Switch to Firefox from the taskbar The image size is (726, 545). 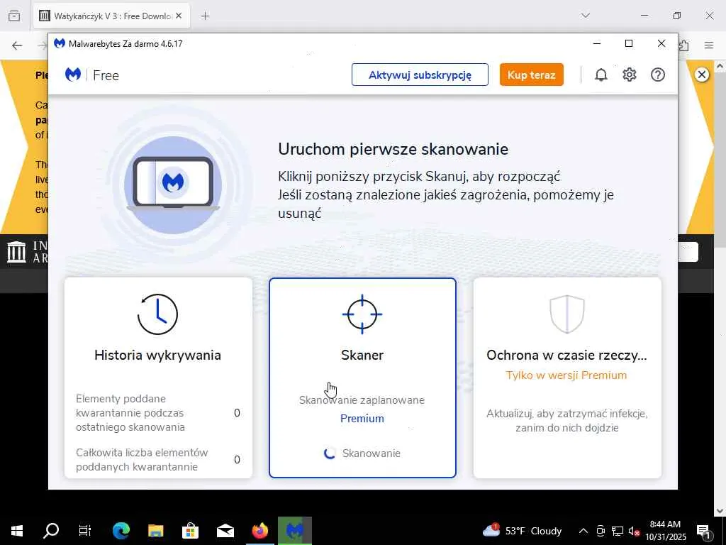pyautogui.click(x=259, y=531)
